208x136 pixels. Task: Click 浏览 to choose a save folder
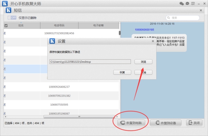click(x=143, y=62)
